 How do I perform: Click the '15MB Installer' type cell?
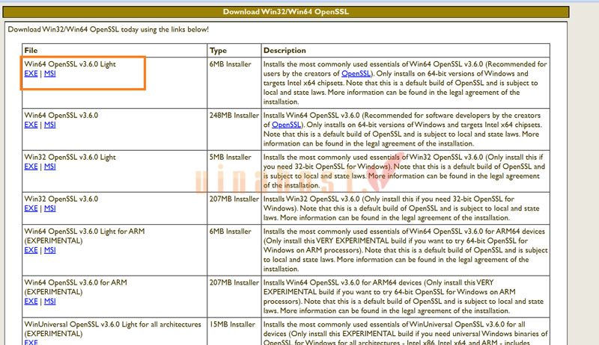[x=234, y=324]
